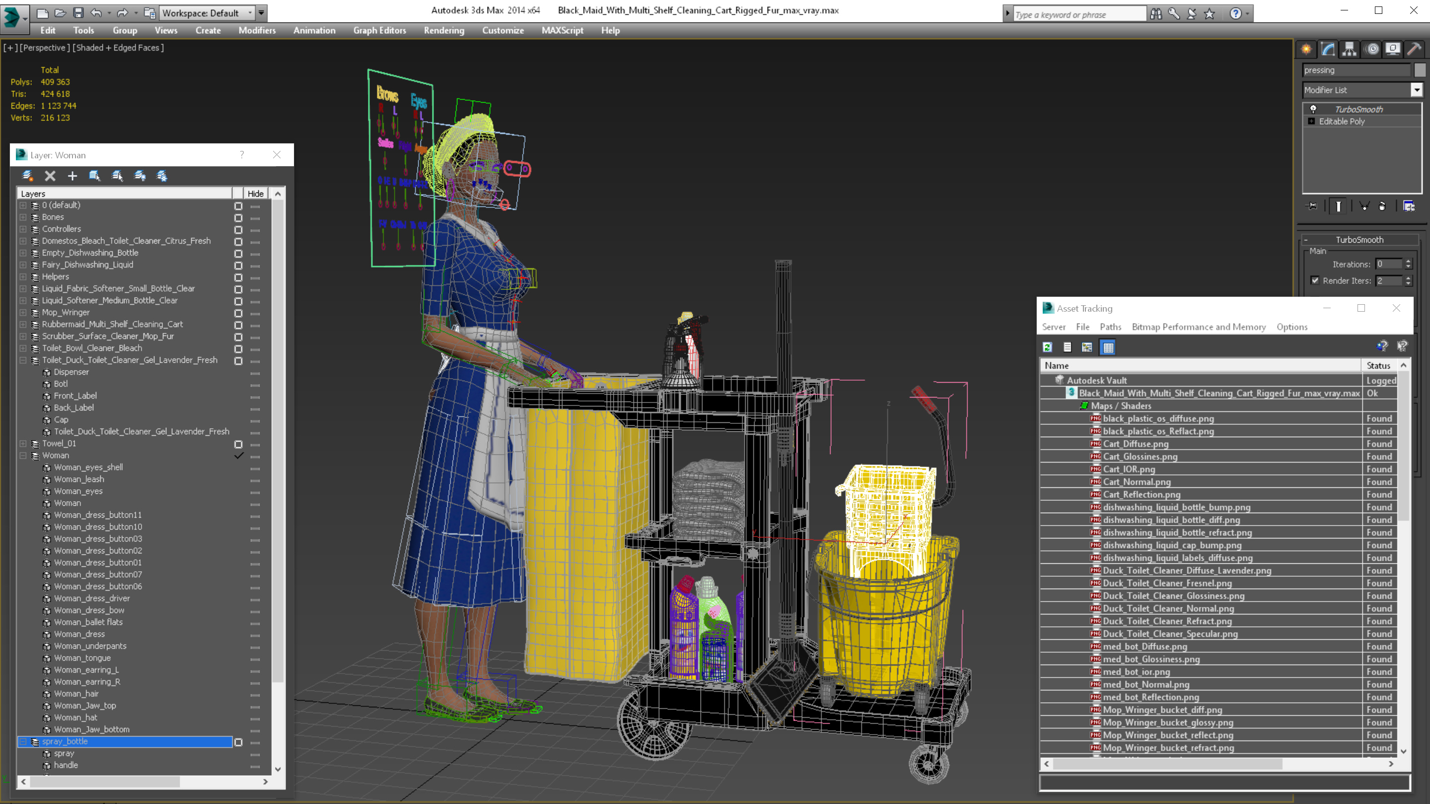The width and height of the screenshot is (1430, 804).
Task: Click the Redo arrow icon
Action: (123, 13)
